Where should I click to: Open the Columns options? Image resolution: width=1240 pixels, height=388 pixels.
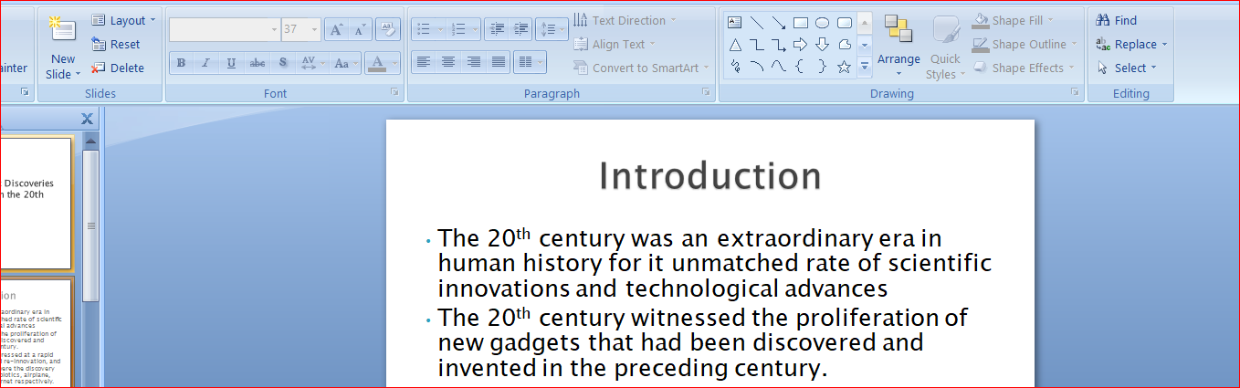click(530, 62)
